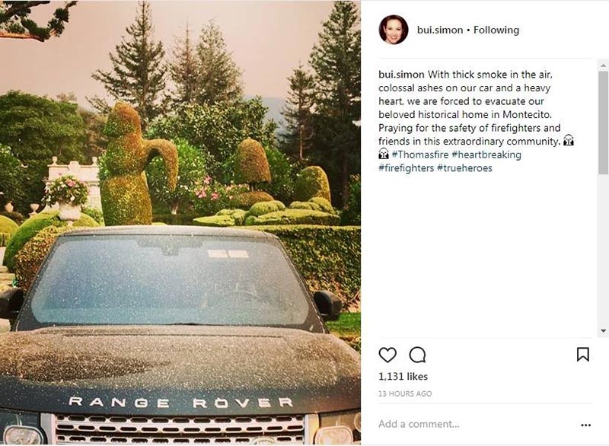Screen dimensions: 609x446
Task: Click the caption text block
Action: pos(477,121)
